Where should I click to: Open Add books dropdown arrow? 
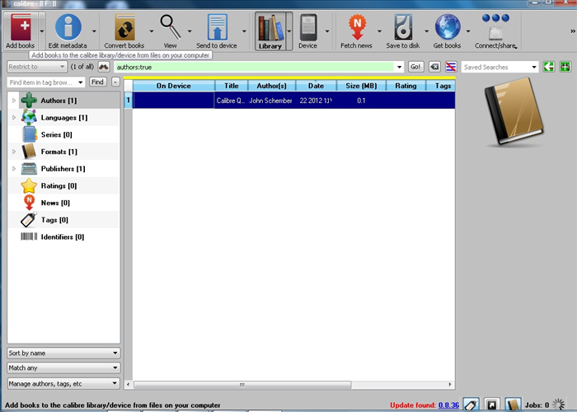(x=41, y=31)
